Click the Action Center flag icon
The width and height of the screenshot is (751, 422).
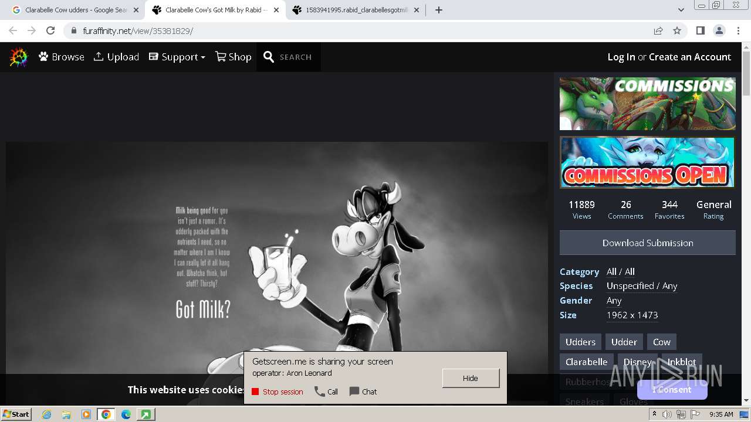(695, 414)
